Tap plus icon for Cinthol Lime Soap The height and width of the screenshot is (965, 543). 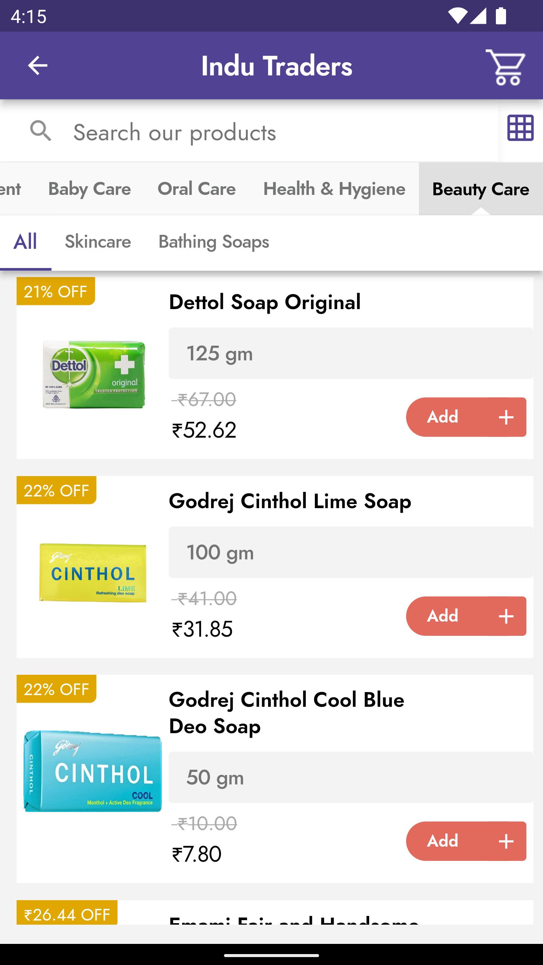pyautogui.click(x=506, y=616)
